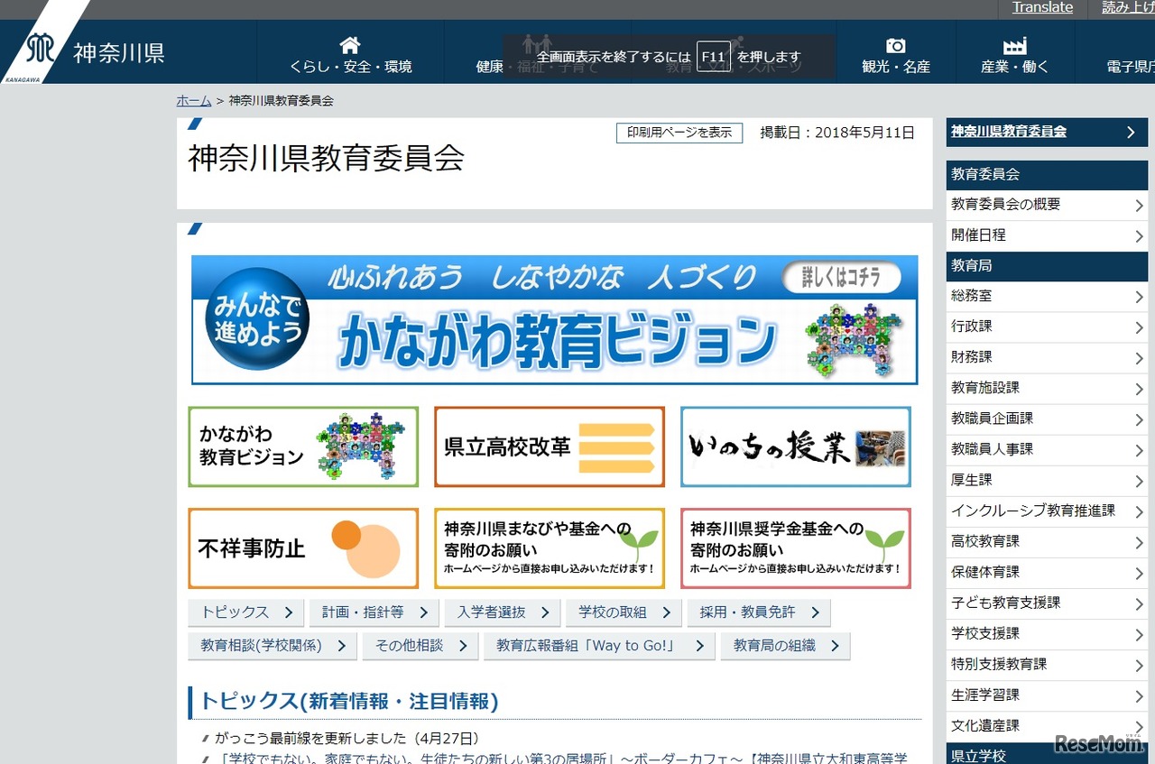Open がっこう最前線を更新しました news item
The image size is (1155, 764).
(x=346, y=738)
